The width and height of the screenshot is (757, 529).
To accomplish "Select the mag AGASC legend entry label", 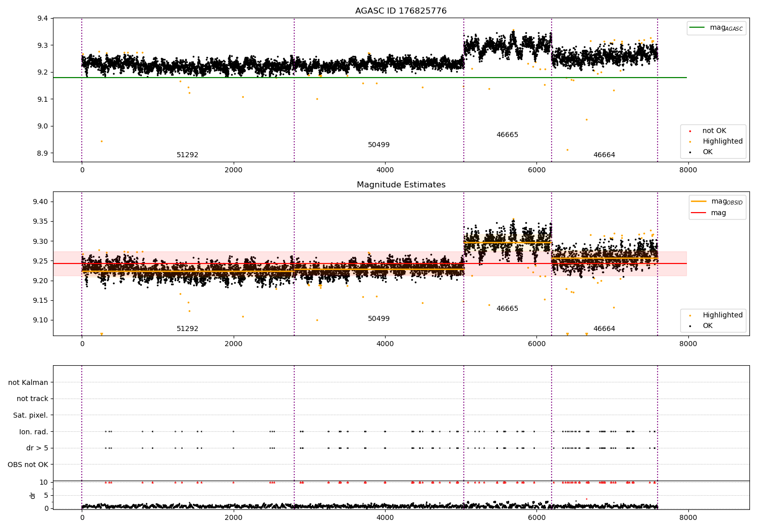I will click(726, 28).
